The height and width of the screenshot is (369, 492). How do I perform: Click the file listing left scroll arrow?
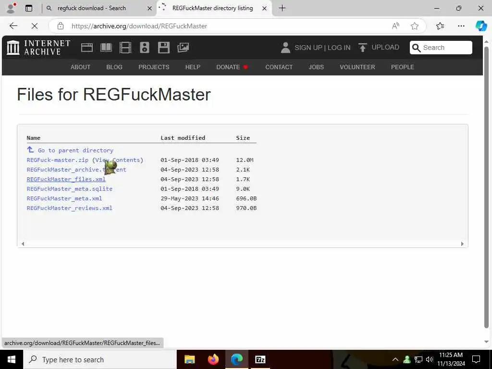(x=23, y=244)
